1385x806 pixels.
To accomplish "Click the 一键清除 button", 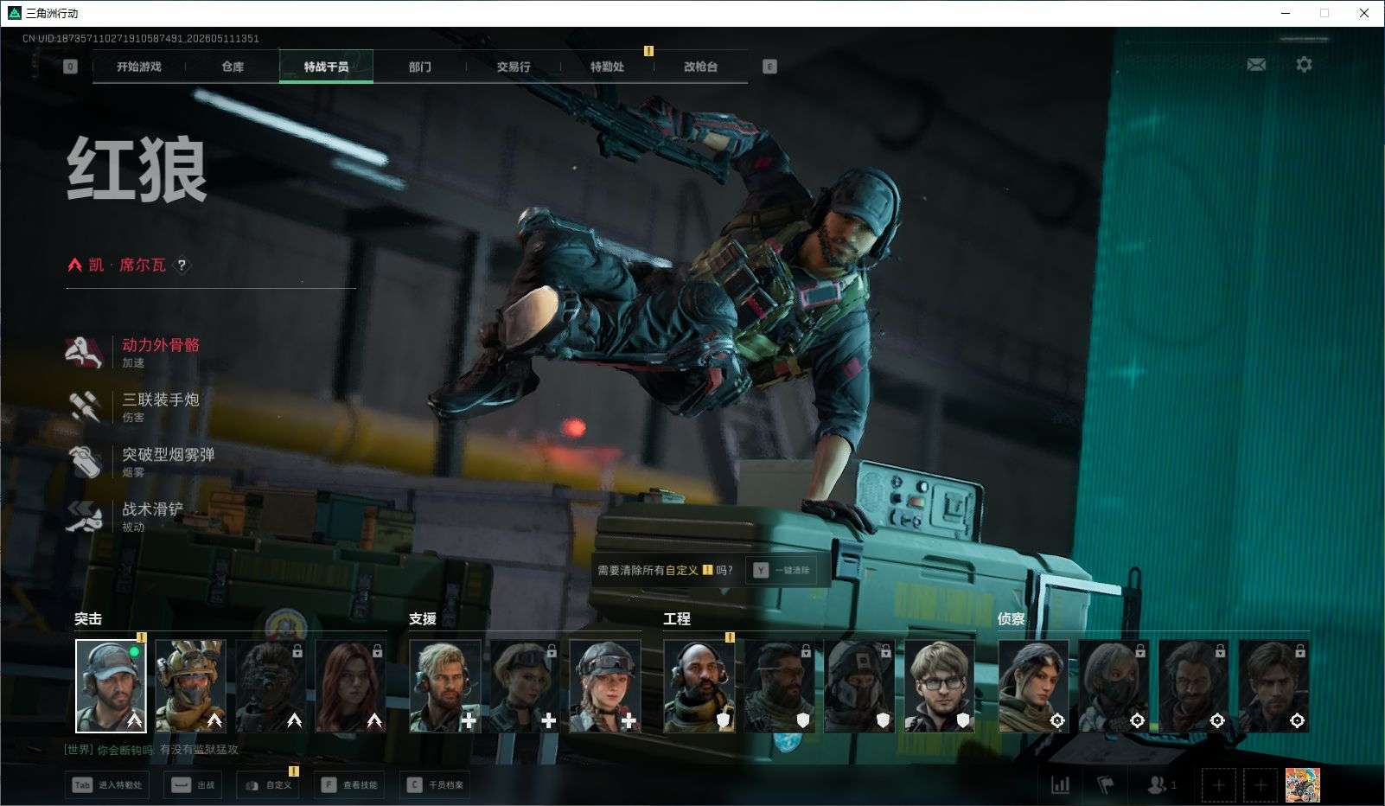I will [782, 570].
